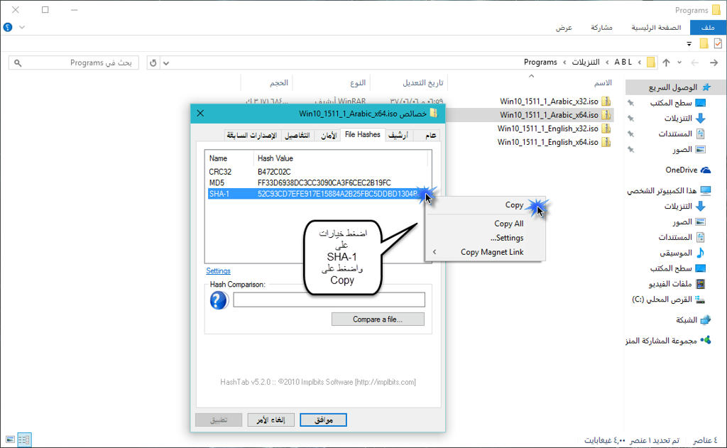This screenshot has height=448, width=727.
Task: Open pinned الصور under quick access
Action: click(x=682, y=149)
